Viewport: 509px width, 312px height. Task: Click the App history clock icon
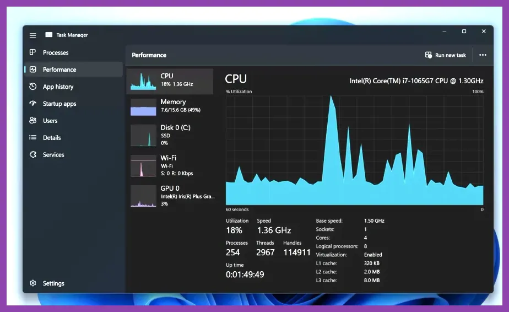point(33,87)
